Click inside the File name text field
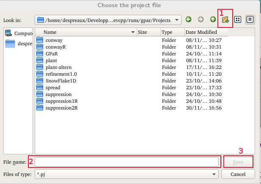Screen dimensions: 261x184 click(127, 162)
